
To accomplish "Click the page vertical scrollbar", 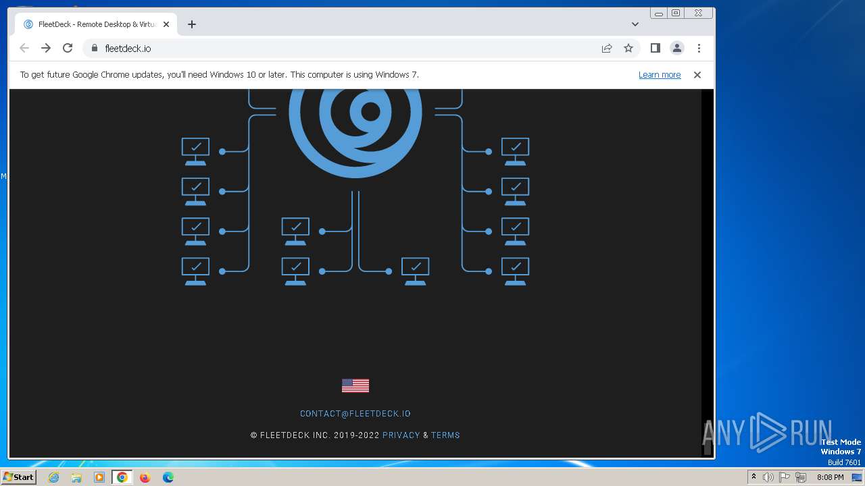I will pos(708,273).
